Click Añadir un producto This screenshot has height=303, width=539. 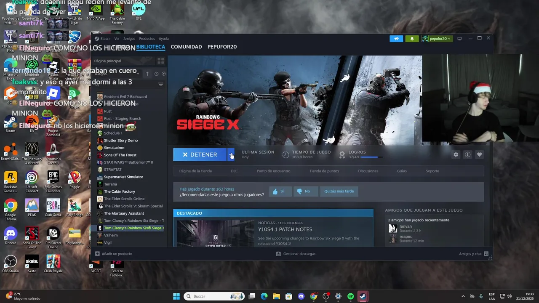tap(114, 254)
